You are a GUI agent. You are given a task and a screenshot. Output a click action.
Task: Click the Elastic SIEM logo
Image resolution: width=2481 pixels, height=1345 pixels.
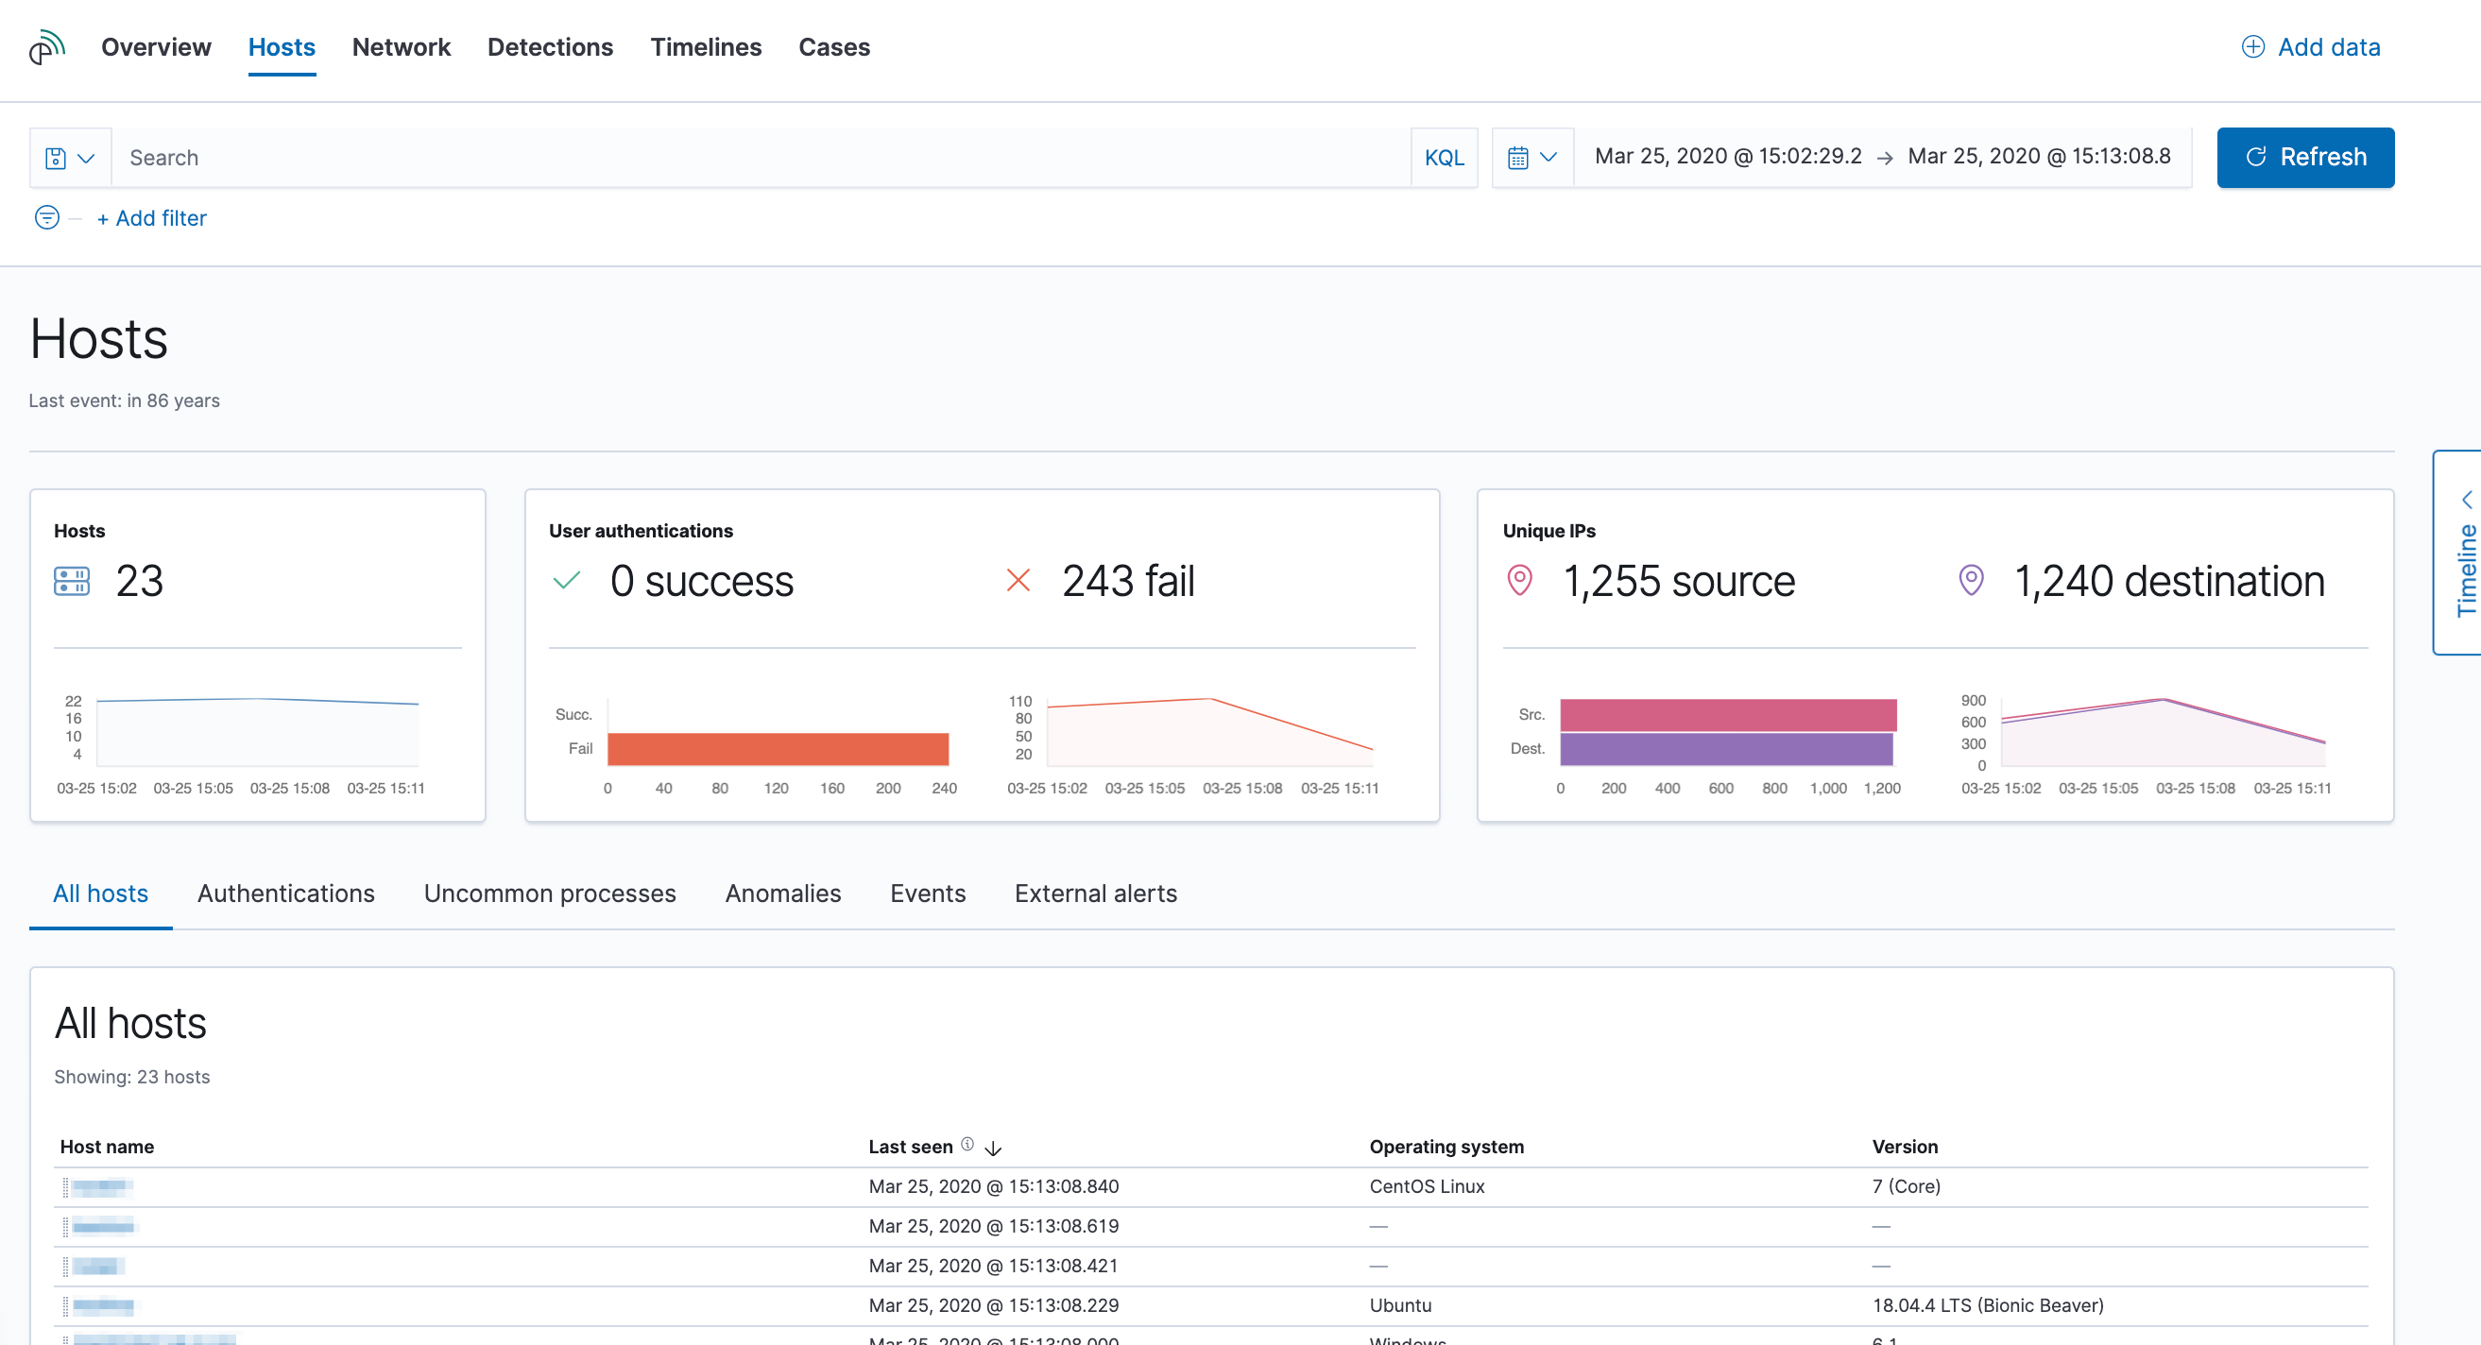45,46
